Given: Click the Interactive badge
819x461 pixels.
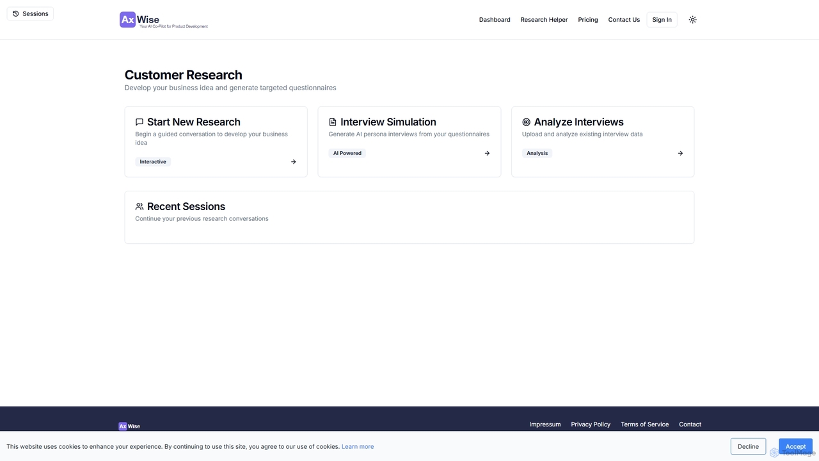Looking at the screenshot, I should coord(153,162).
